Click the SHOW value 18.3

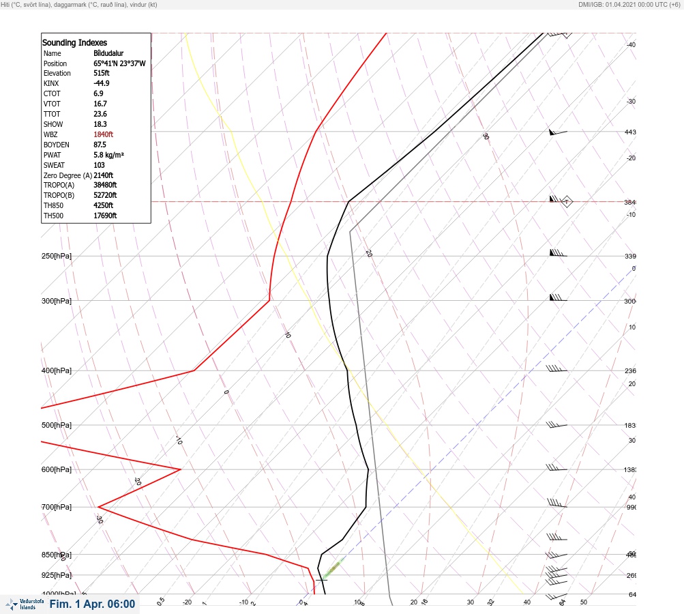click(x=100, y=124)
